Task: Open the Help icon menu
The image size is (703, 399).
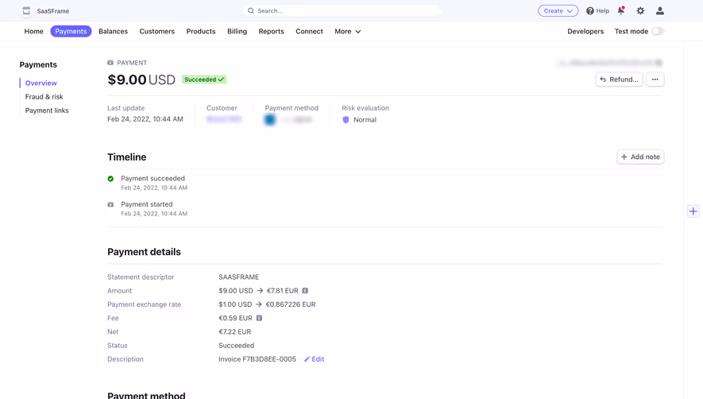Action: click(590, 11)
